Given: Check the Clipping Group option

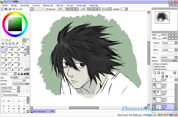Looking at the screenshot, I should tap(153, 67).
